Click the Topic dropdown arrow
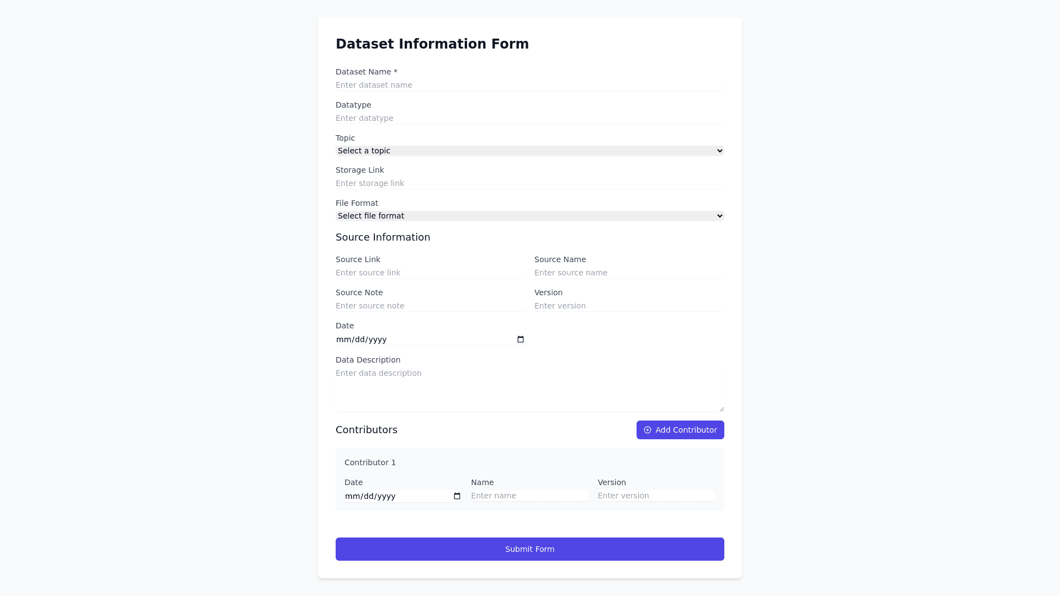 point(719,151)
